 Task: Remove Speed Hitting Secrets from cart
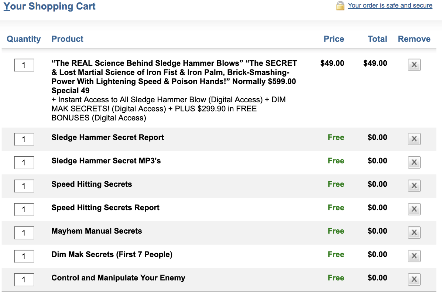coord(414,186)
